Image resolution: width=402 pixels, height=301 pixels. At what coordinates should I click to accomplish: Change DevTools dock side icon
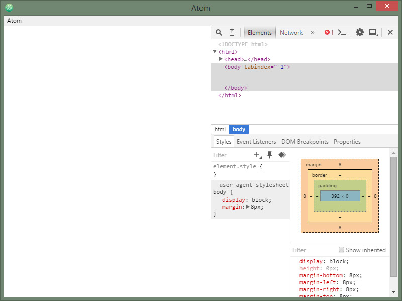tap(373, 32)
